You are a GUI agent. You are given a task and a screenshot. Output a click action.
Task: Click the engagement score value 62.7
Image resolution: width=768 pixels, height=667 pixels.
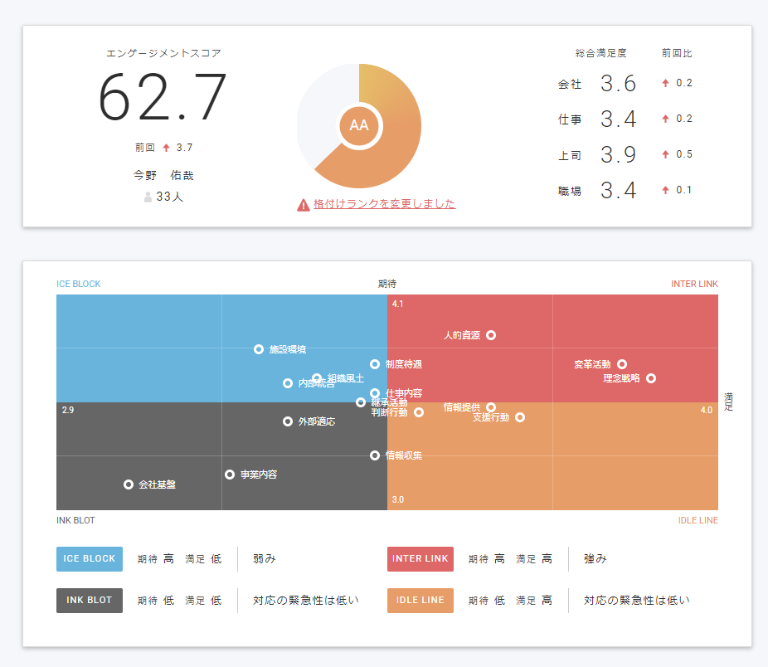coord(163,97)
